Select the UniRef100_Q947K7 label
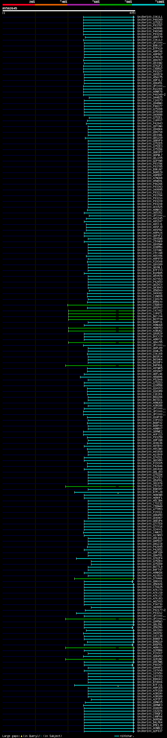 coord(150,60)
